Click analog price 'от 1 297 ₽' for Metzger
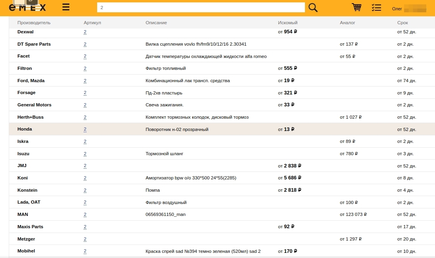The image size is (435, 258). pos(351,239)
